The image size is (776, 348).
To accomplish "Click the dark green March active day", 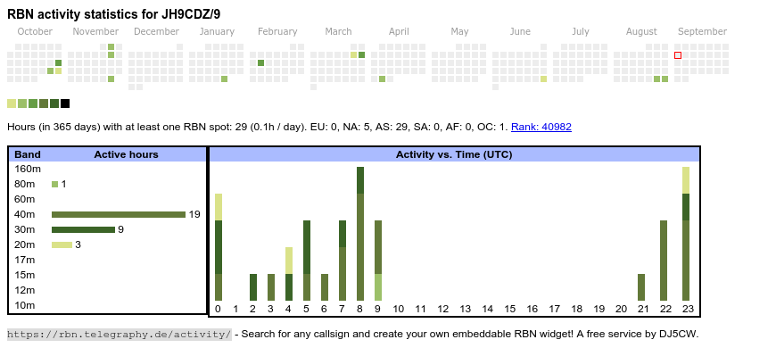I will click(362, 55).
